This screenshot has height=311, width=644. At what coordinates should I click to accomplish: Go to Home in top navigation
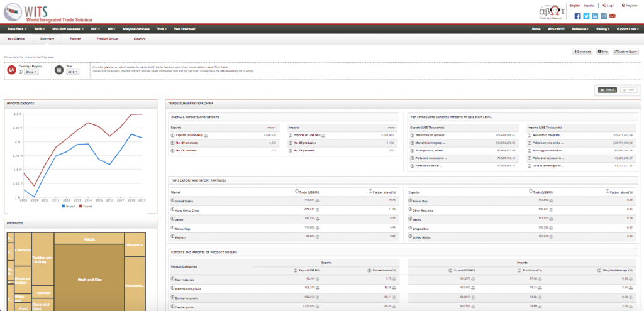[536, 29]
